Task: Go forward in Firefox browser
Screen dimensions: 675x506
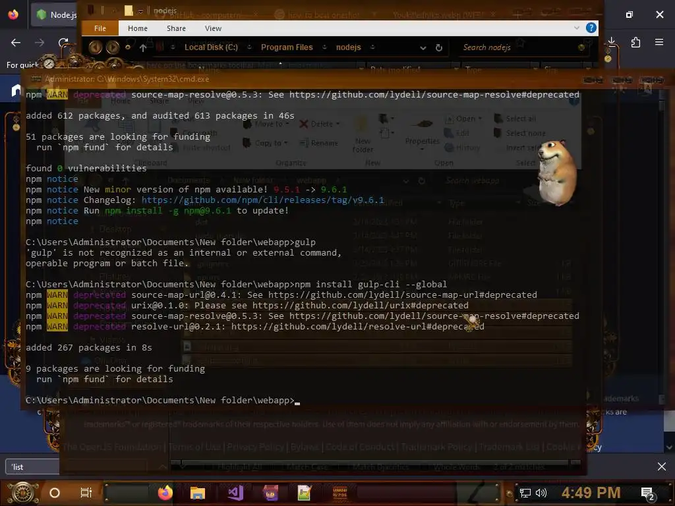Action: pyautogui.click(x=39, y=43)
